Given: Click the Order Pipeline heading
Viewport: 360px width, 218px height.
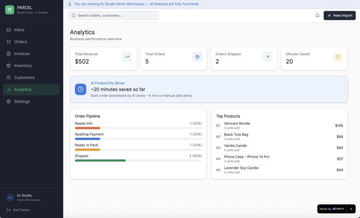Looking at the screenshot, I should tap(88, 116).
